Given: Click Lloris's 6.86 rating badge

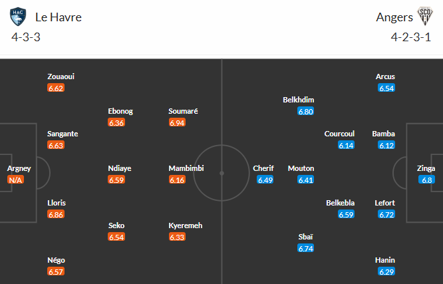Looking at the screenshot, I should pyautogui.click(x=56, y=214).
